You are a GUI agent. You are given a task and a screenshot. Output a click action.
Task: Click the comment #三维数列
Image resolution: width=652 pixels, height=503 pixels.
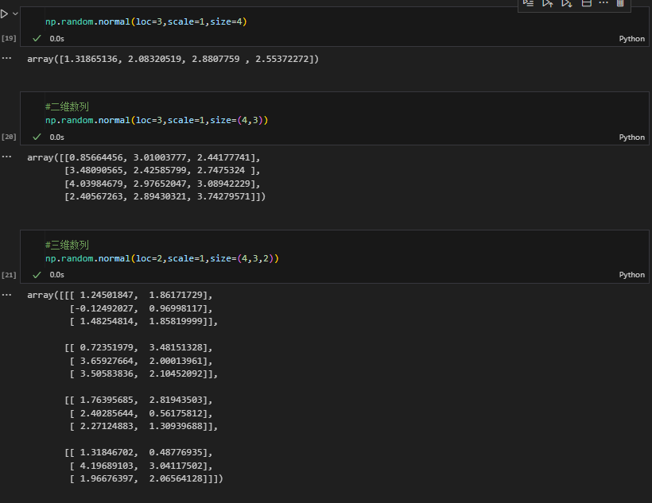coord(67,245)
